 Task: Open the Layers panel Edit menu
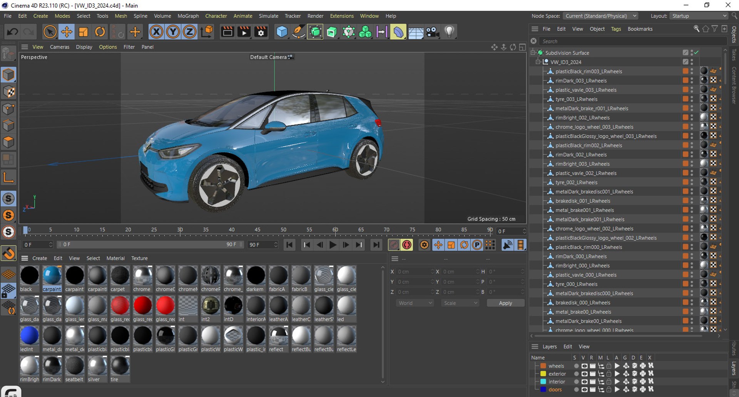tap(567, 347)
